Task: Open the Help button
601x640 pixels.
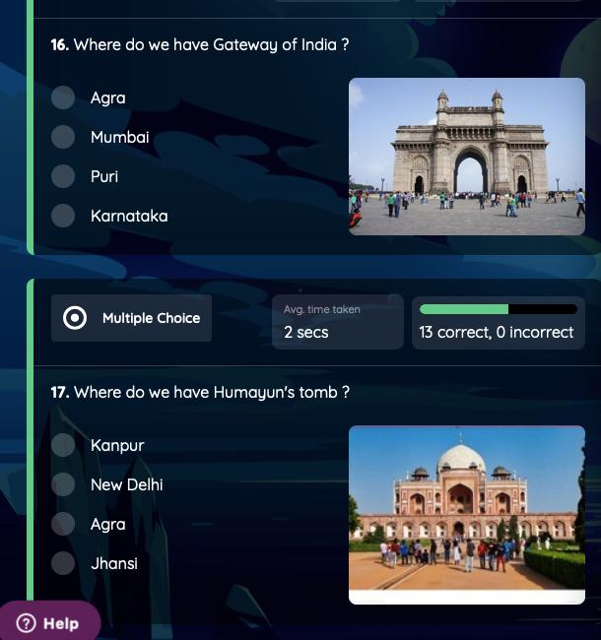Action: click(x=49, y=621)
